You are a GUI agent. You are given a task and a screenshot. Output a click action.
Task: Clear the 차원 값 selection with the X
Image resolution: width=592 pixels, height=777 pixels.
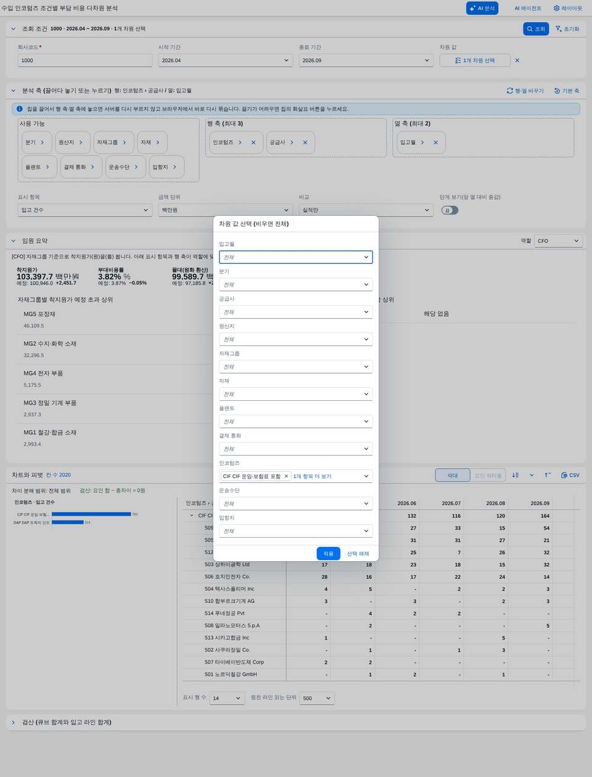[x=517, y=60]
